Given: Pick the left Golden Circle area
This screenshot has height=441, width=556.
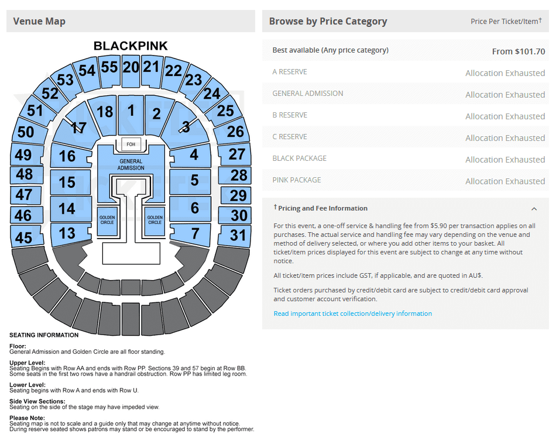Looking at the screenshot, I should (x=107, y=220).
